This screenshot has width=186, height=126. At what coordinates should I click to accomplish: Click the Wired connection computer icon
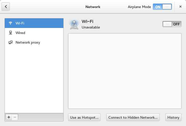[11, 33]
